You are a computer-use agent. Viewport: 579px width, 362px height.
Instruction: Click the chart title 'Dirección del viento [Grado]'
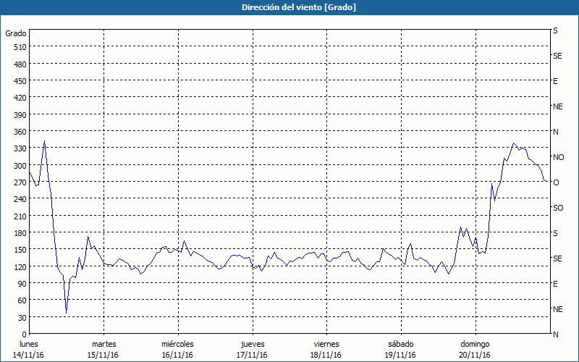click(x=289, y=7)
